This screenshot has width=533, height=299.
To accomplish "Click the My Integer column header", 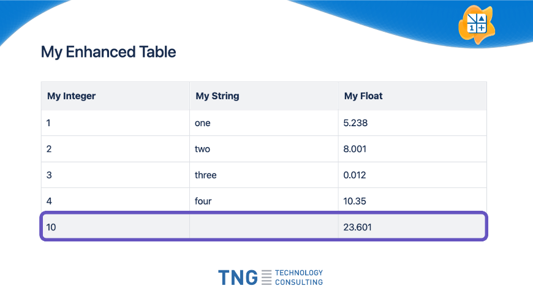I will pos(72,96).
